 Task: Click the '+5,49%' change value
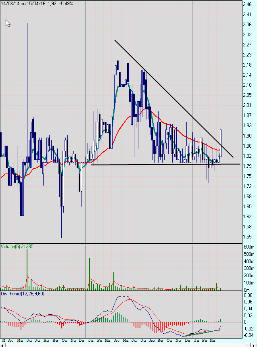(66, 4)
